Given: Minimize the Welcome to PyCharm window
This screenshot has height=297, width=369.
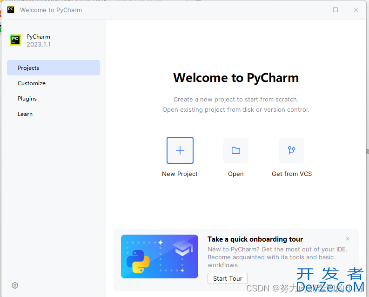Looking at the screenshot, I should 315,10.
